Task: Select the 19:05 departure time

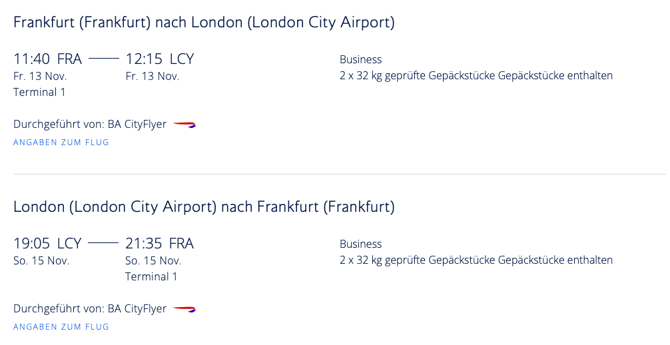Action: tap(31, 244)
